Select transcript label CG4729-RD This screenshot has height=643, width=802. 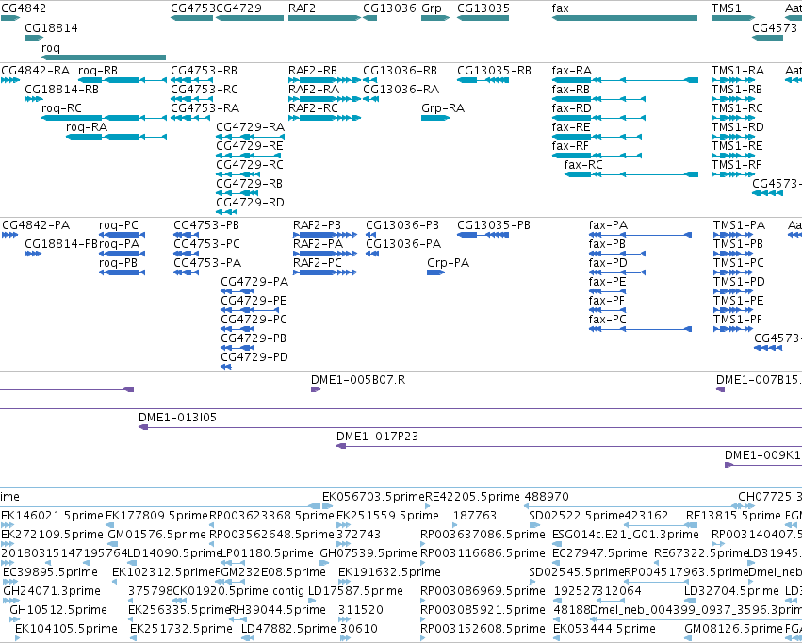(x=250, y=203)
